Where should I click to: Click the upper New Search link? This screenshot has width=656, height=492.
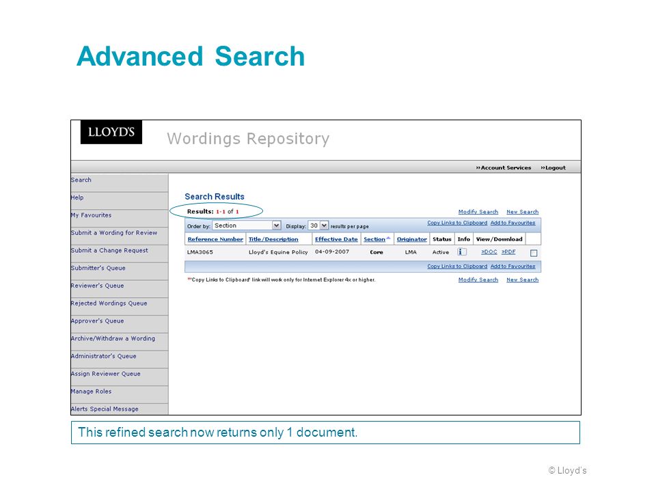click(523, 212)
